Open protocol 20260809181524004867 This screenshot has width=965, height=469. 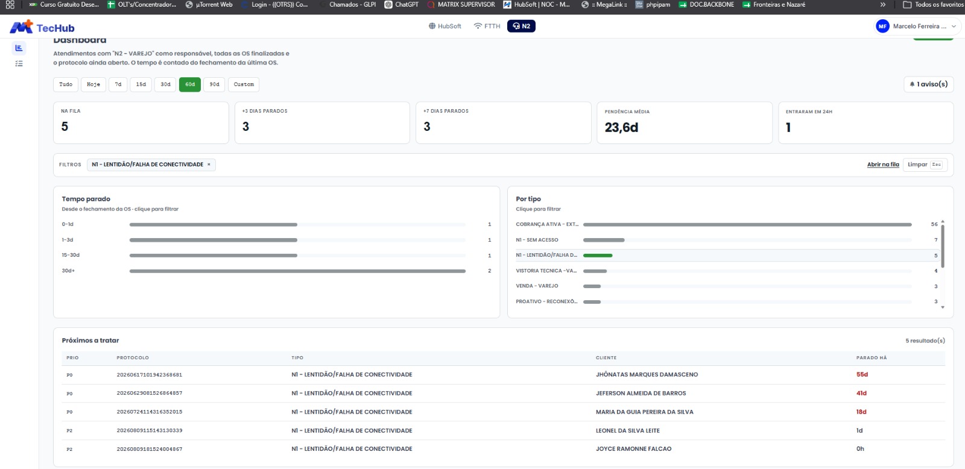click(x=150, y=449)
